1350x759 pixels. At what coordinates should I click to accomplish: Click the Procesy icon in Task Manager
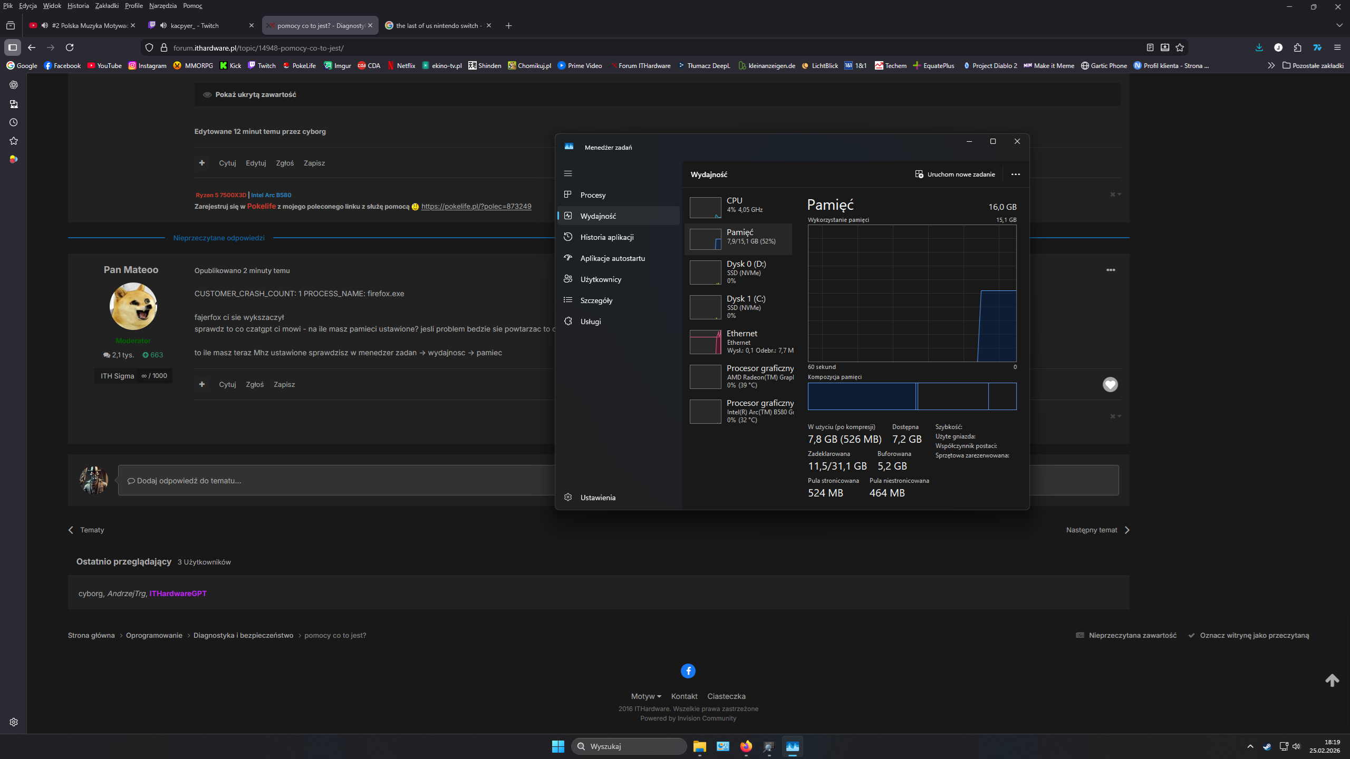click(568, 194)
